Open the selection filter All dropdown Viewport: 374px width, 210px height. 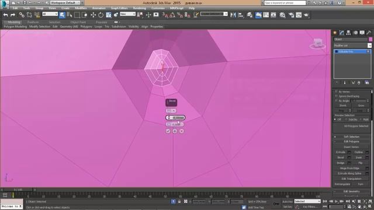pyautogui.click(x=50, y=14)
